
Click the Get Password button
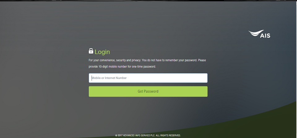148,92
